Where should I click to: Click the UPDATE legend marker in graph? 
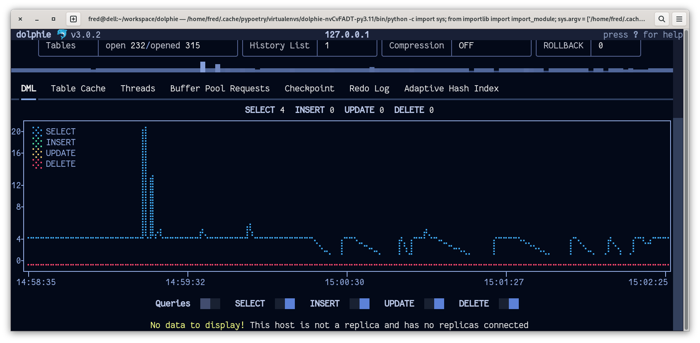pos(37,153)
